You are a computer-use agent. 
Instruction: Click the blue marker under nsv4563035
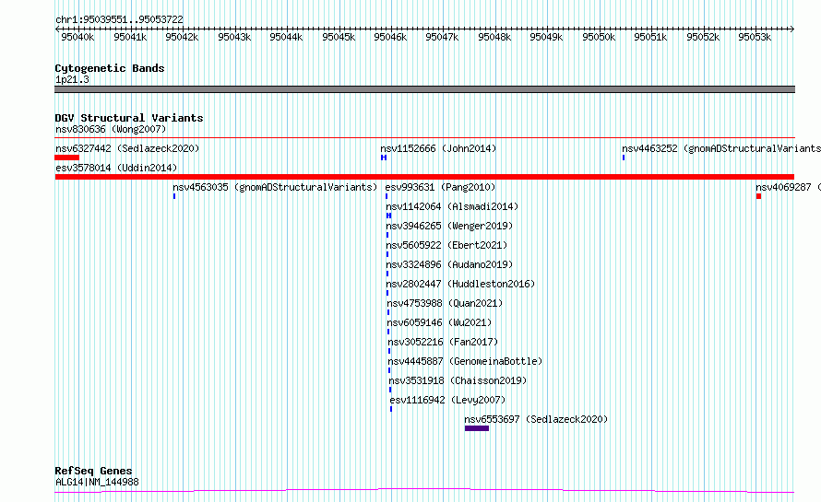click(174, 196)
